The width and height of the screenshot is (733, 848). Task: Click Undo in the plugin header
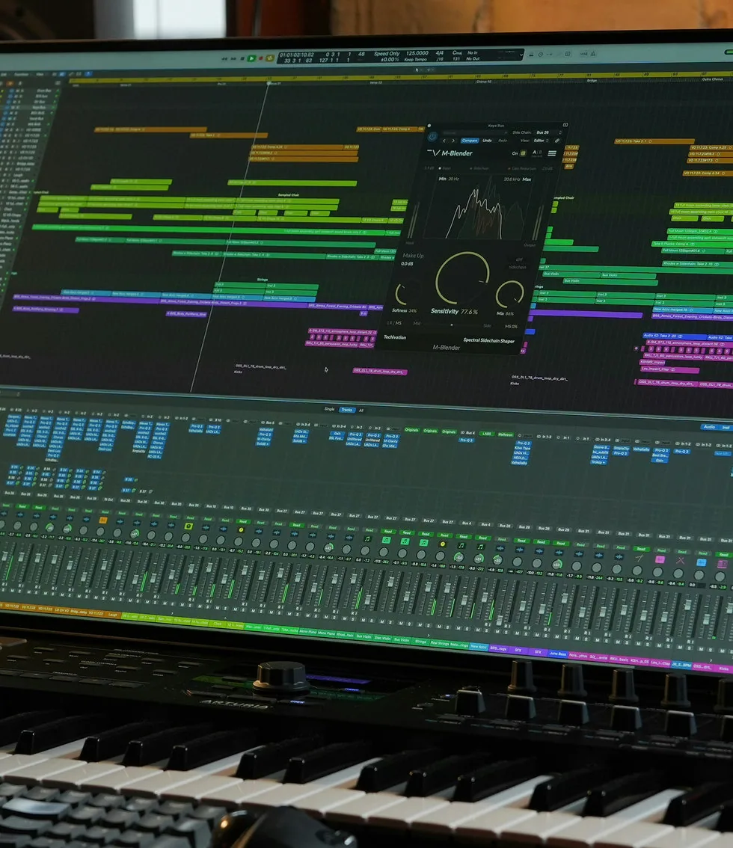[487, 141]
